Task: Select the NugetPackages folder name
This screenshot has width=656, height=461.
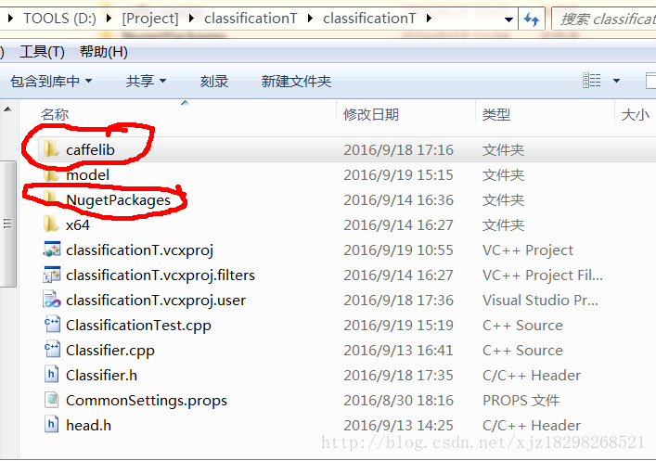Action: point(119,200)
